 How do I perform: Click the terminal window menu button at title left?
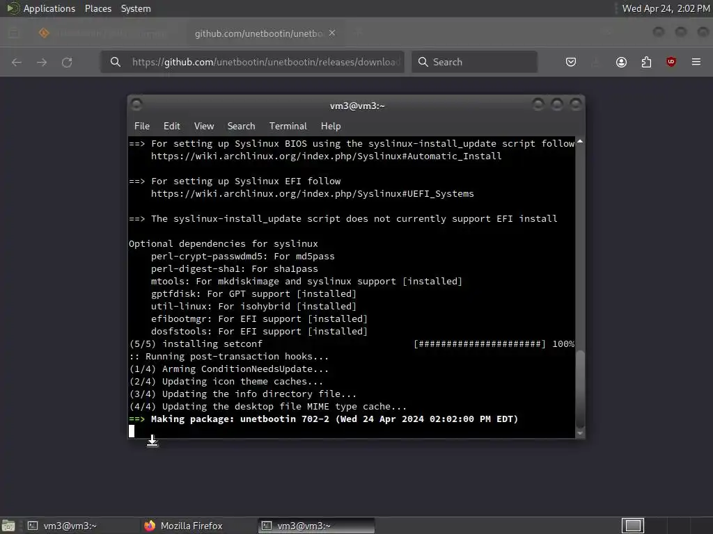pos(136,104)
